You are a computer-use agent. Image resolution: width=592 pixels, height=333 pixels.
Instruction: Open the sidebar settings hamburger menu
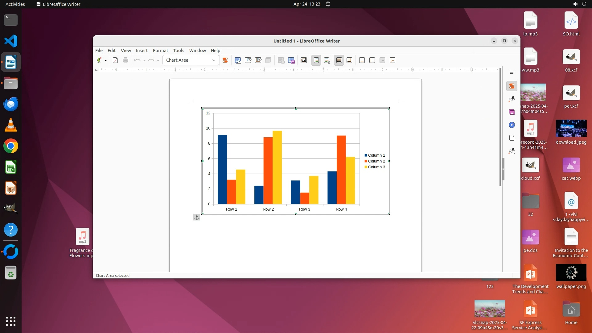click(x=512, y=72)
